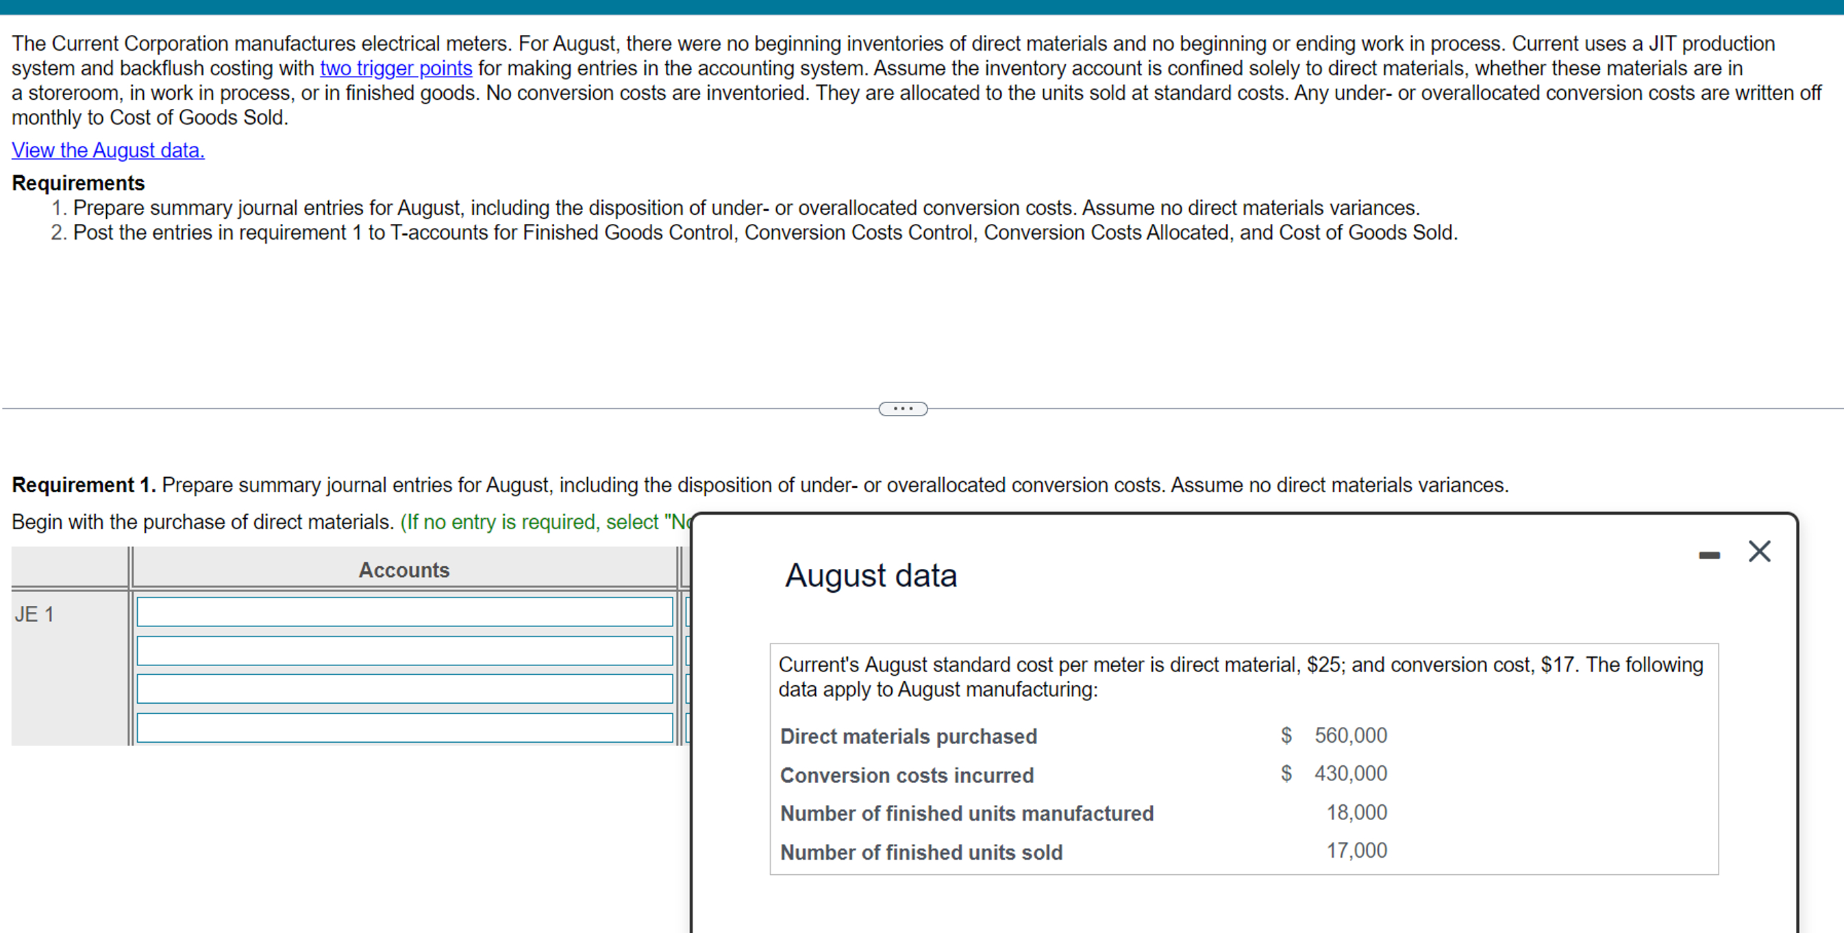Click the '430,000' conversion costs value
Screen dimensions: 1844x933
(x=1350, y=774)
